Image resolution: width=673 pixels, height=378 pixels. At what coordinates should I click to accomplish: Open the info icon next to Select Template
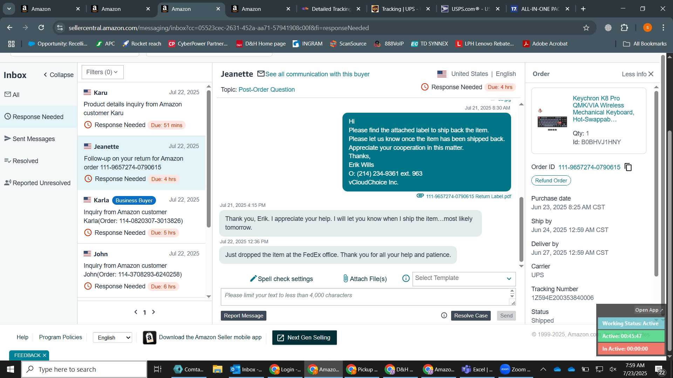point(406,279)
